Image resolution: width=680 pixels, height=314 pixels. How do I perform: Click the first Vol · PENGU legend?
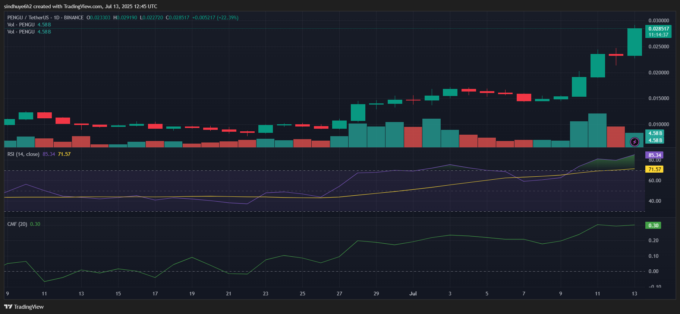tap(21, 25)
